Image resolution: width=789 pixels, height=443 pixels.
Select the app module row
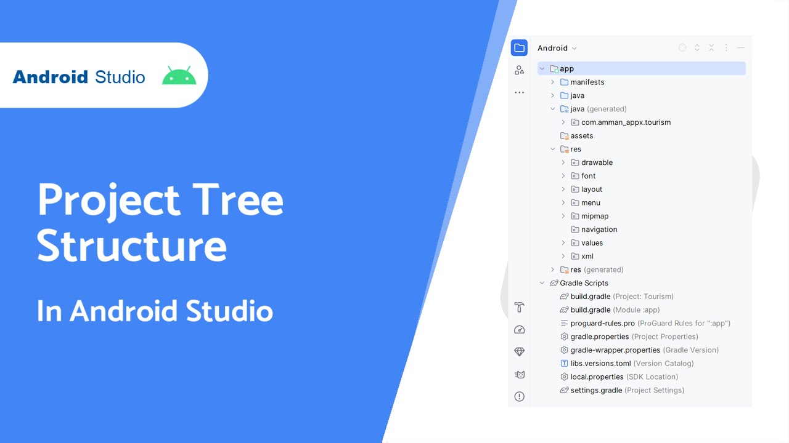(641, 69)
